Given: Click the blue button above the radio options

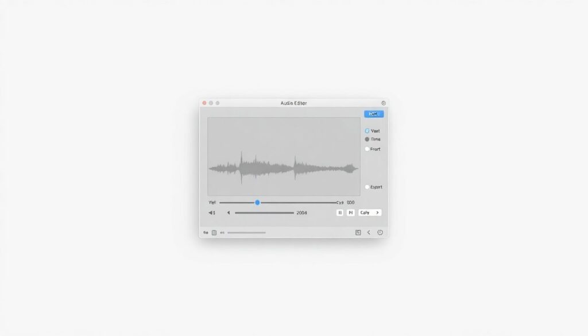Looking at the screenshot, I should pos(373,114).
